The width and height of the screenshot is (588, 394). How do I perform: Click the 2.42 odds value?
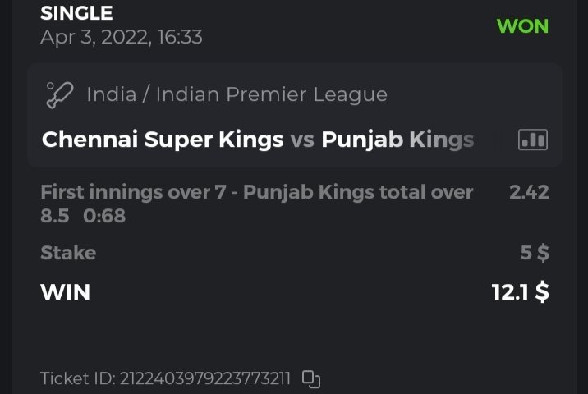529,192
